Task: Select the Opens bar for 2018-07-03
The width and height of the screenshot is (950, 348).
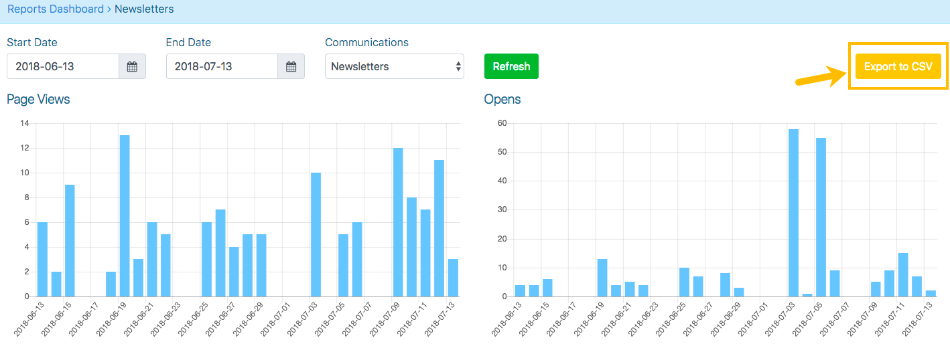Action: coord(793,213)
